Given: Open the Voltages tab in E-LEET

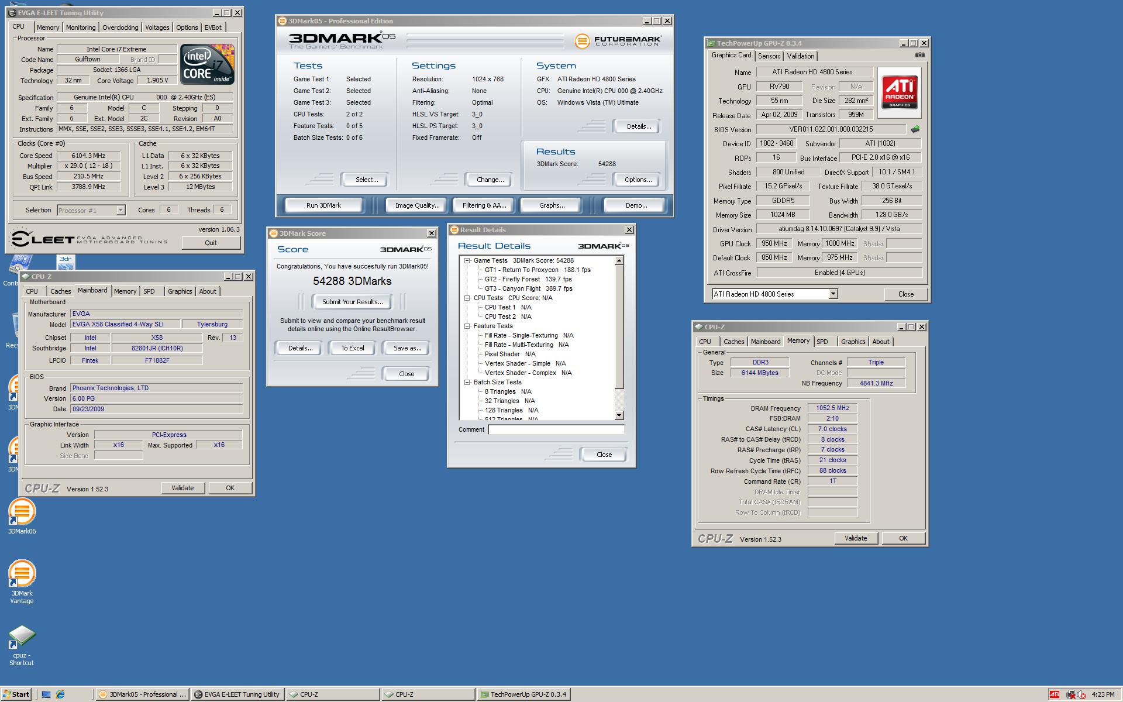Looking at the screenshot, I should click(157, 27).
